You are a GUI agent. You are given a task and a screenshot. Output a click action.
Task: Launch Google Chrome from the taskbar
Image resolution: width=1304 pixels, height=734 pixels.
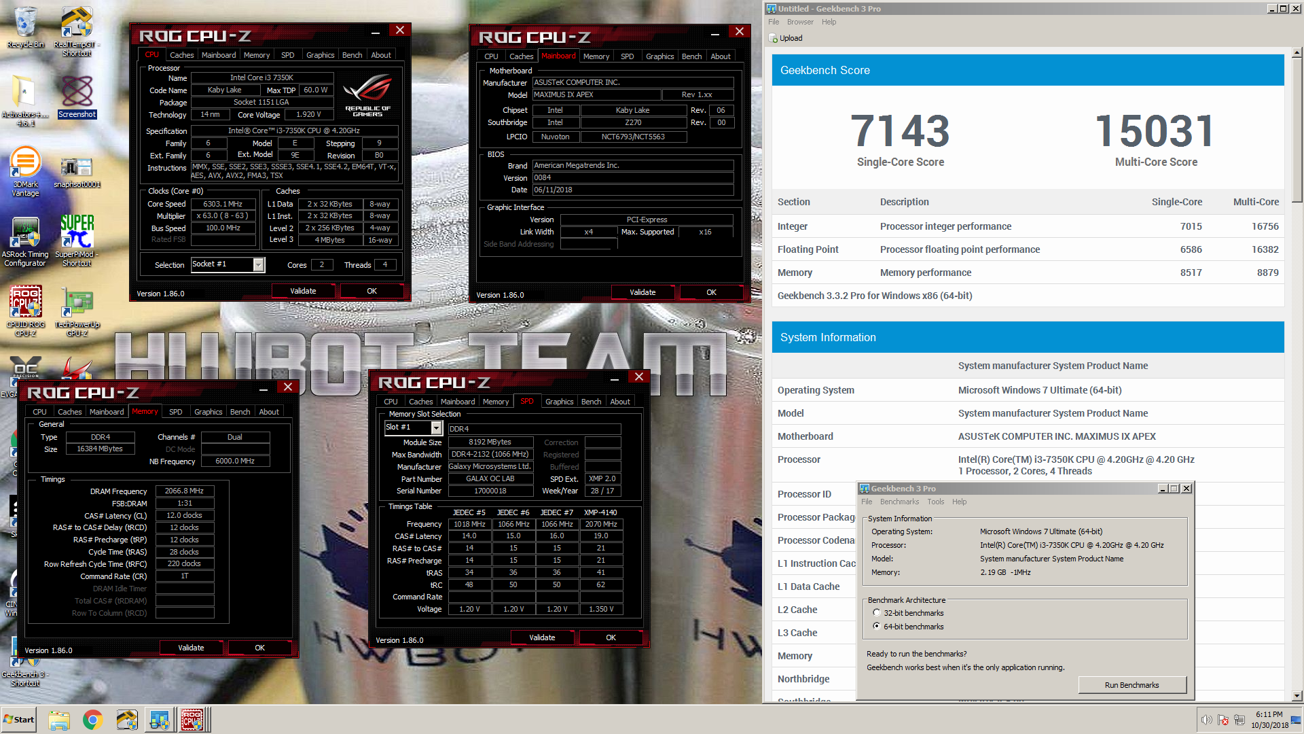tap(92, 720)
